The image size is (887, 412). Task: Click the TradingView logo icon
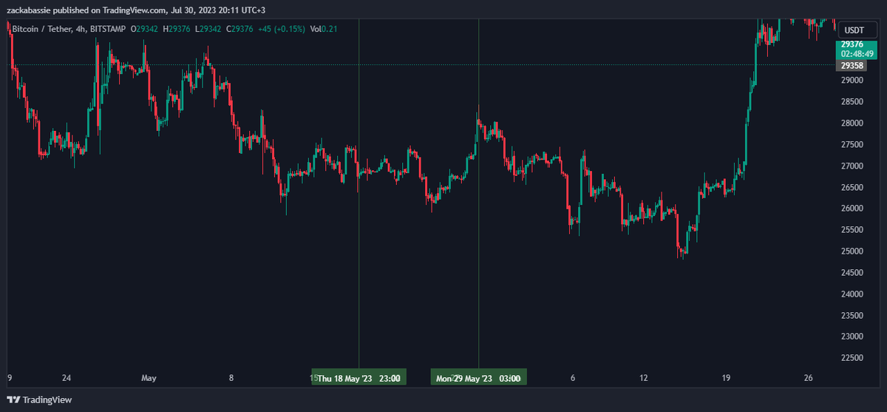click(x=13, y=400)
